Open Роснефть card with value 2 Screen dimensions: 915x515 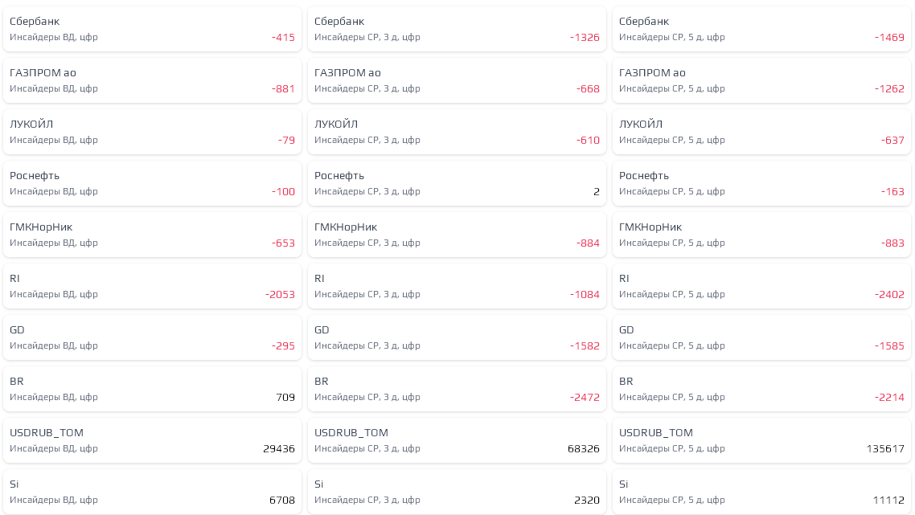pyautogui.click(x=457, y=183)
